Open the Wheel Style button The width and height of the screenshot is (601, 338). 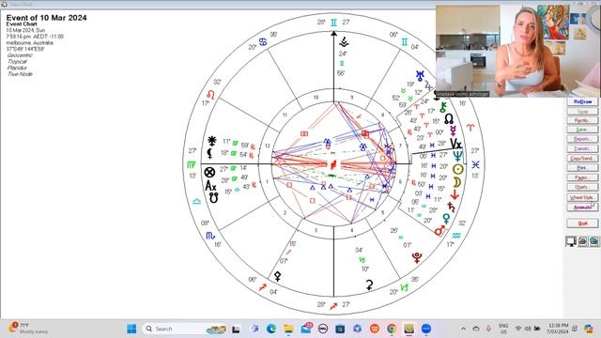coord(582,197)
